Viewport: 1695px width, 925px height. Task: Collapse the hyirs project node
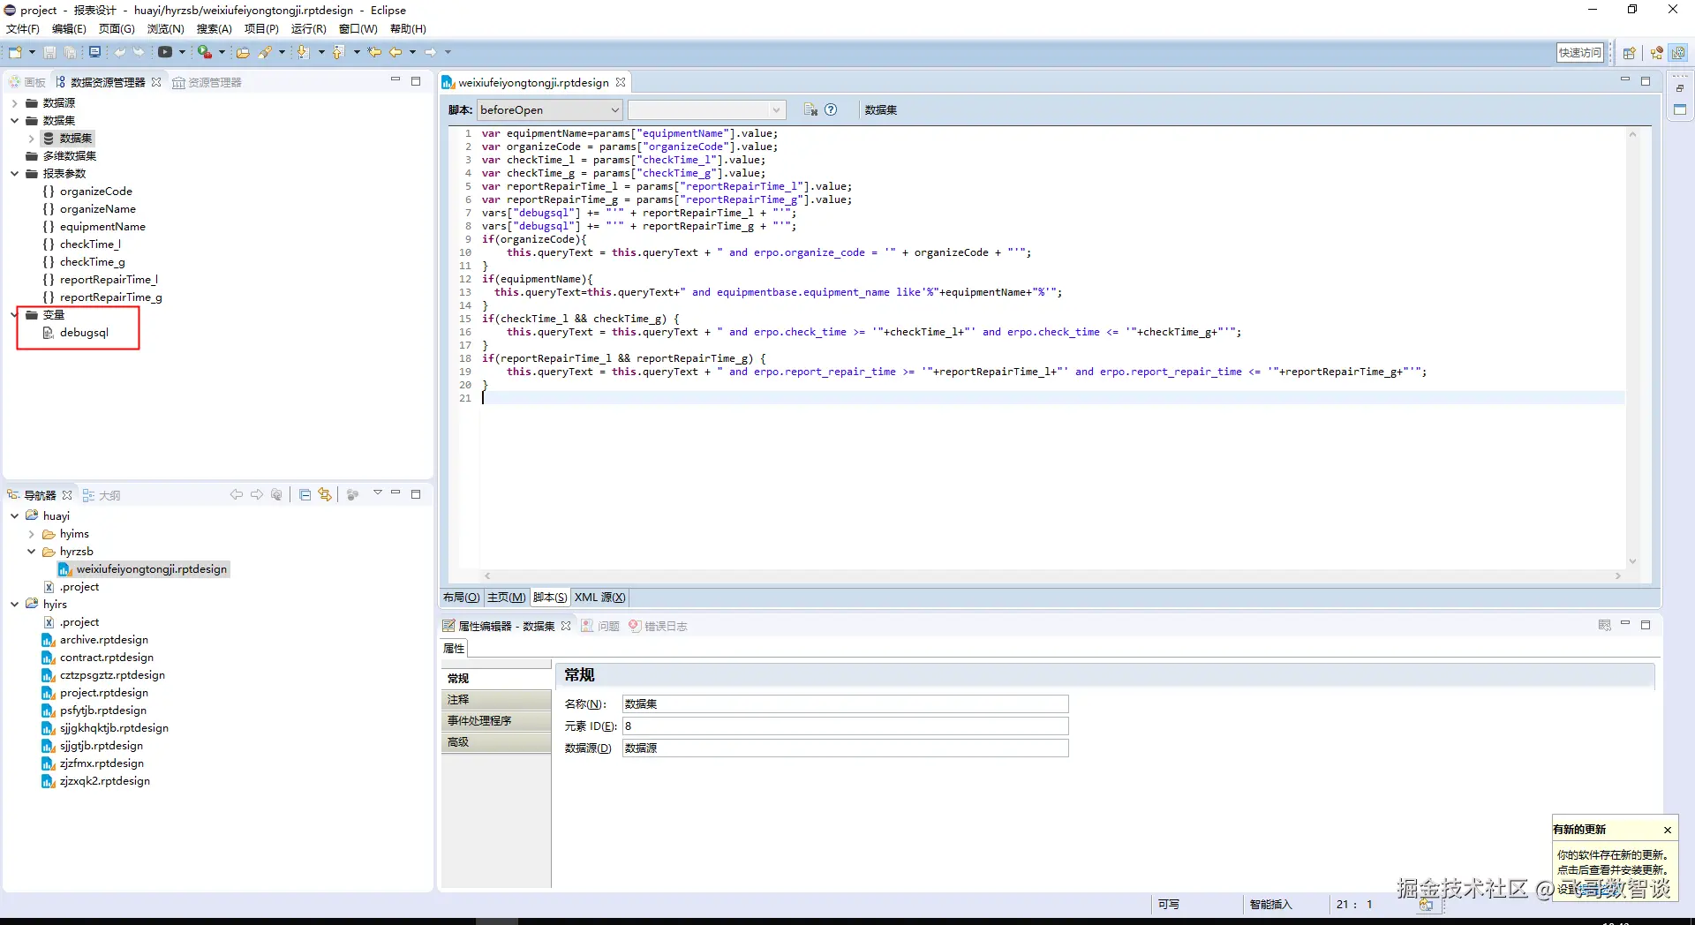[15, 605]
